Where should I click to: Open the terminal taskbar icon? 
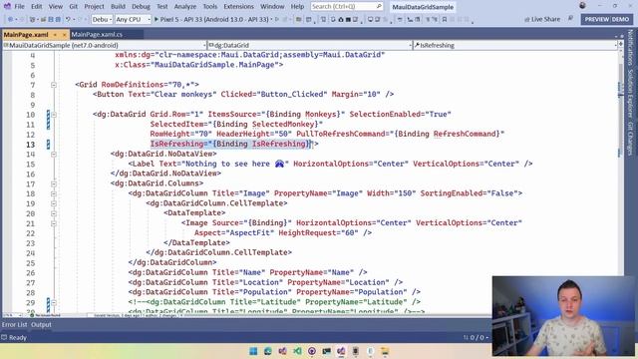(326, 351)
